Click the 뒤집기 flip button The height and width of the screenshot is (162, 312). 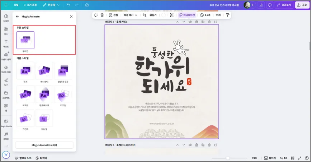(153, 15)
